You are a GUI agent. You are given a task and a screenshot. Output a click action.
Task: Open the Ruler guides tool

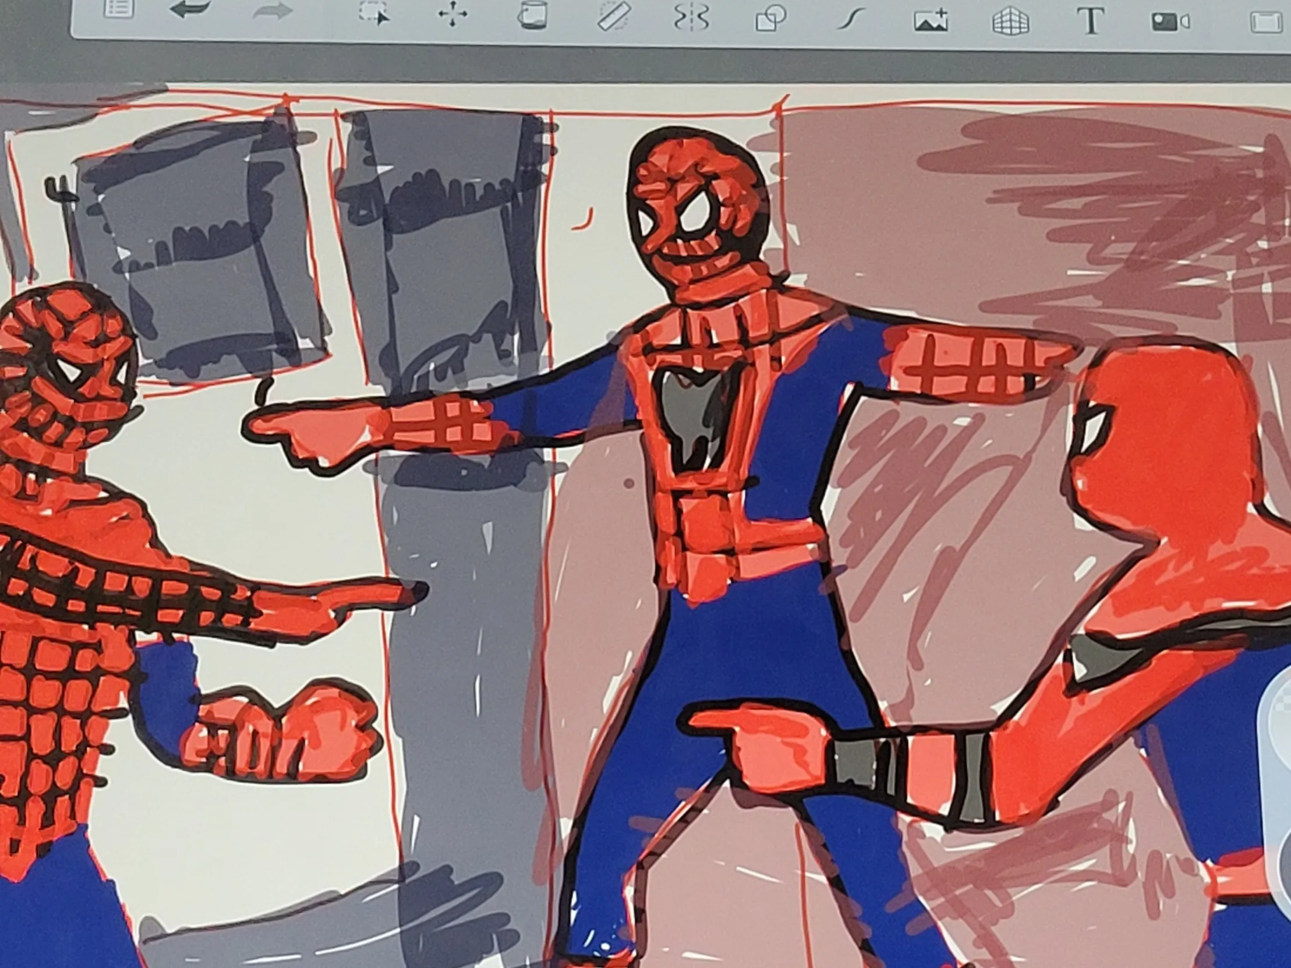615,16
